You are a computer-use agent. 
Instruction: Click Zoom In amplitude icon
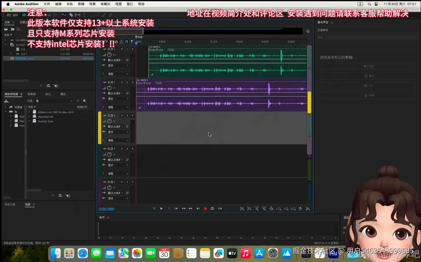[x=242, y=209]
